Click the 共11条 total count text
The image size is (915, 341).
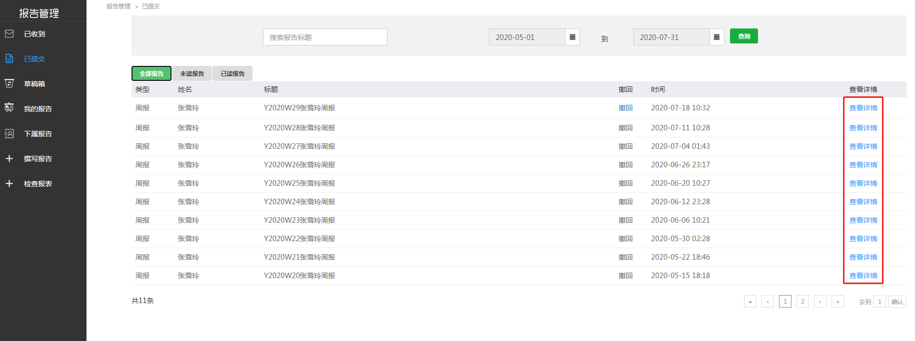coord(142,301)
